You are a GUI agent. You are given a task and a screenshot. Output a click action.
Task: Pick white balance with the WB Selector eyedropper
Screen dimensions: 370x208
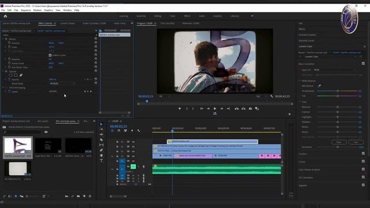tap(319, 86)
